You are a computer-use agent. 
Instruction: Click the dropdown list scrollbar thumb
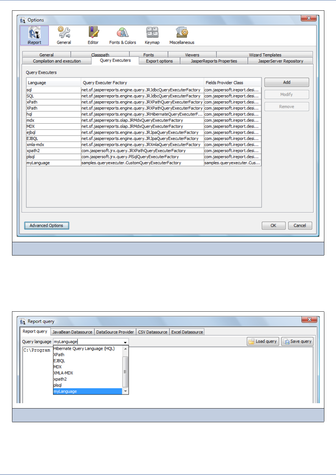(x=125, y=372)
